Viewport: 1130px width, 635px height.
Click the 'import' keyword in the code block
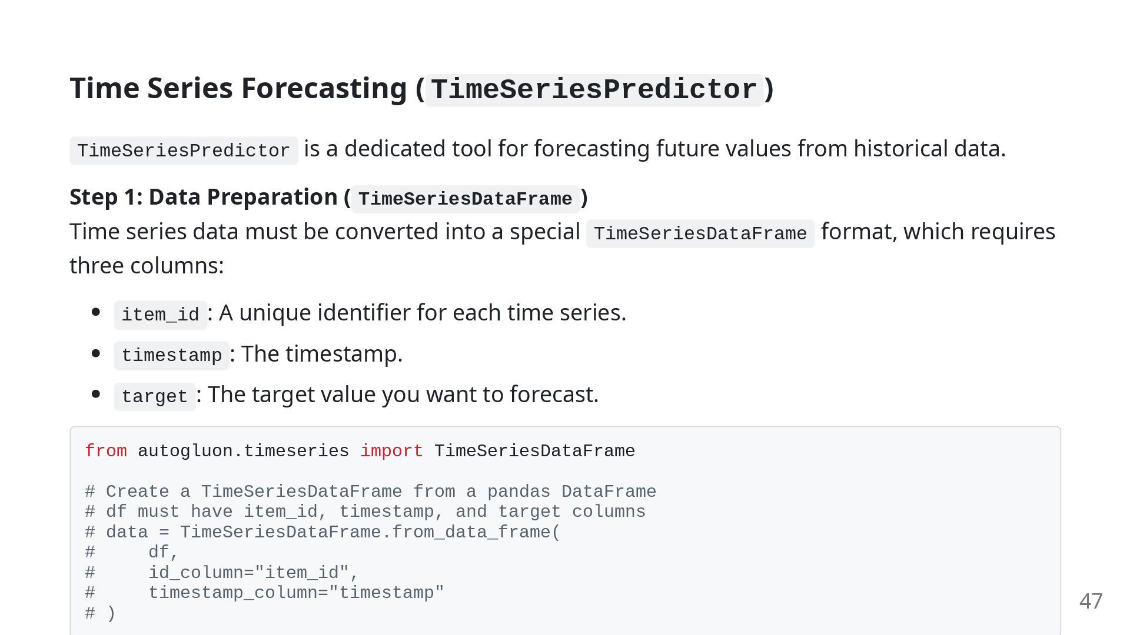point(391,451)
